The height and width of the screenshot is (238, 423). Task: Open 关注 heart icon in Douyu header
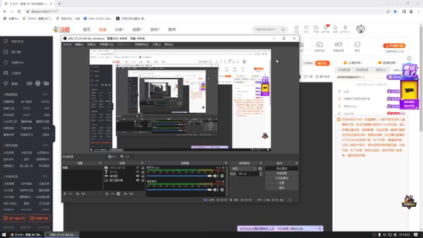pyautogui.click(x=306, y=29)
